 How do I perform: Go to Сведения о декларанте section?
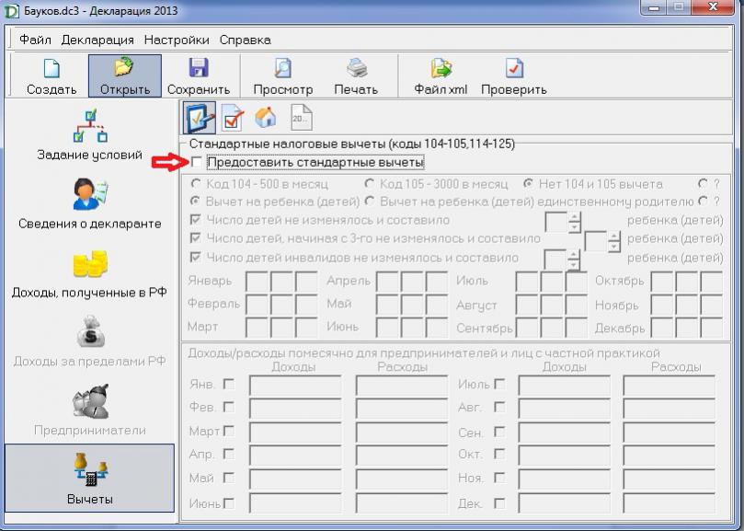89,202
